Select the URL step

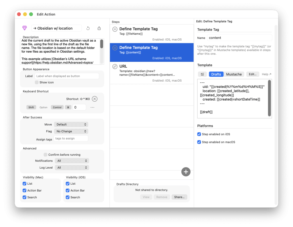pos(152,73)
